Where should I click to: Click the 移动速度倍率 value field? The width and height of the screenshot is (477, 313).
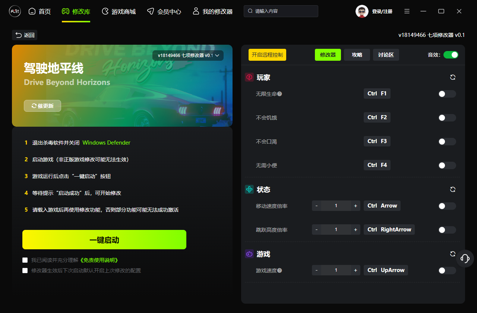tap(336, 206)
